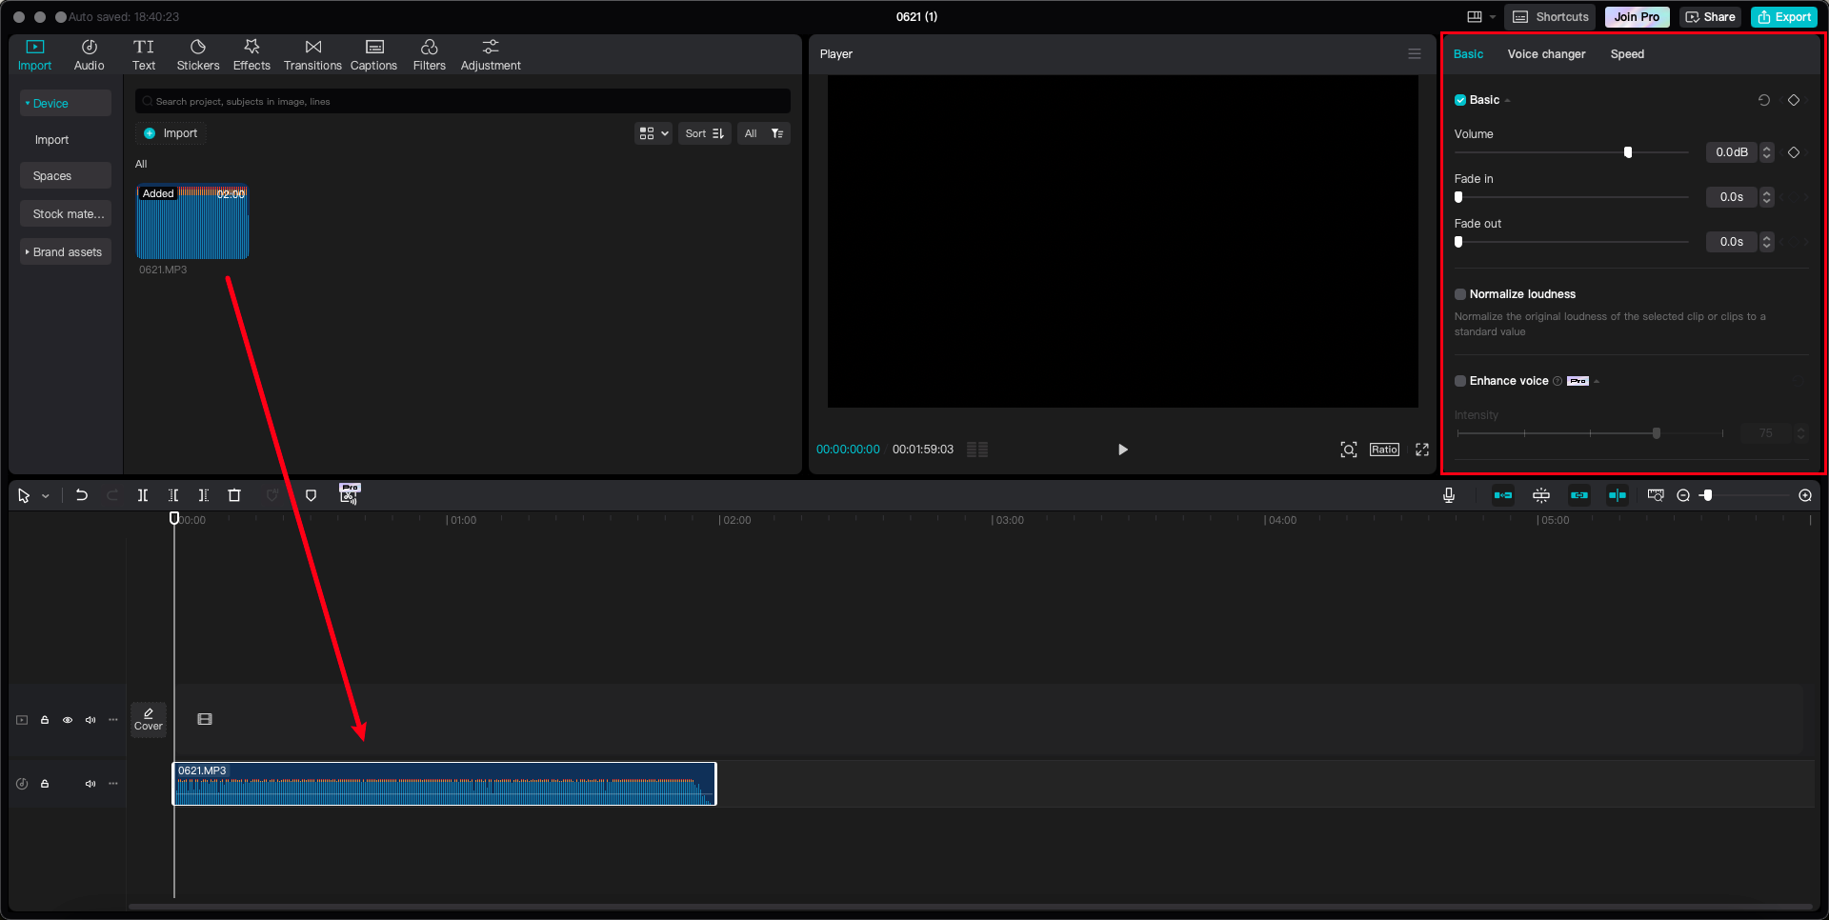
Task: Select the split tool in the timeline toolbar
Action: (x=143, y=495)
